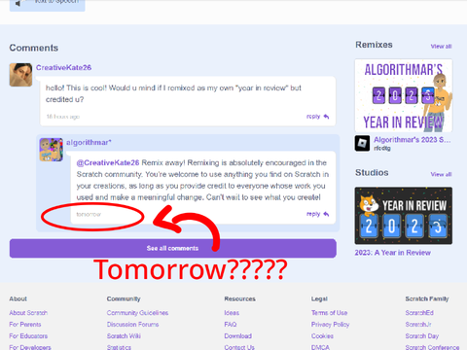Screen dimensions: 467x350
Task: Reply to CreativeKate26's comment
Action: (x=317, y=117)
